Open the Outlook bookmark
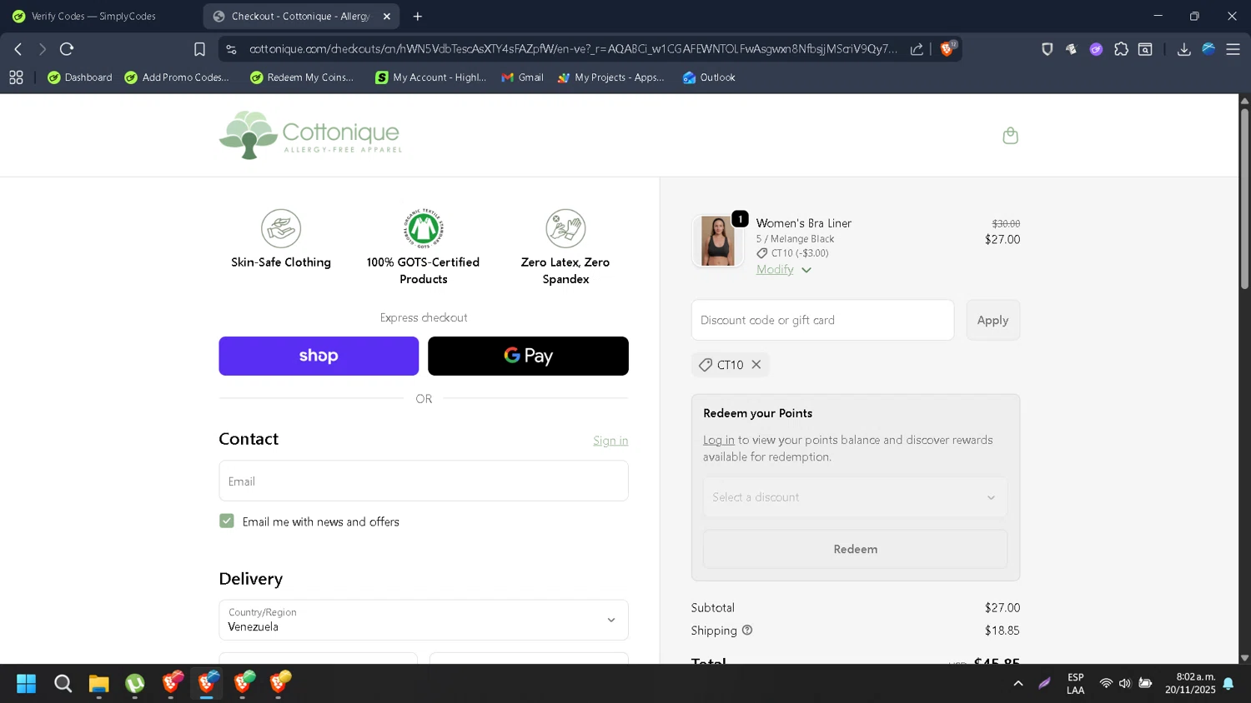1251x703 pixels. coord(709,77)
